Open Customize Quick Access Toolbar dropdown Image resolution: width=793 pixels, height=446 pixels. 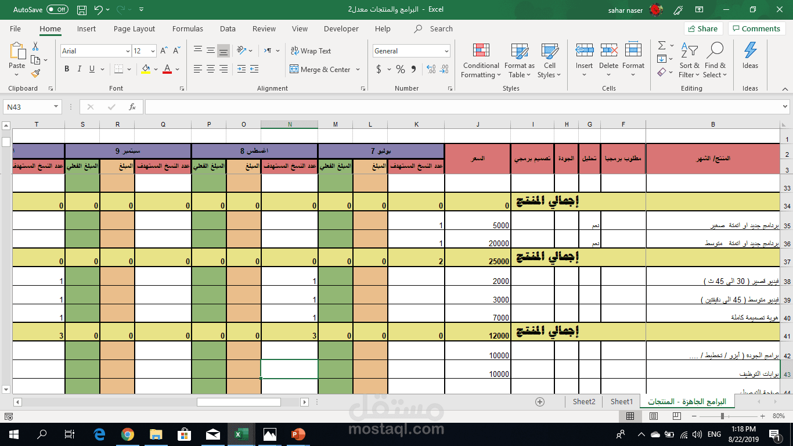pyautogui.click(x=142, y=10)
